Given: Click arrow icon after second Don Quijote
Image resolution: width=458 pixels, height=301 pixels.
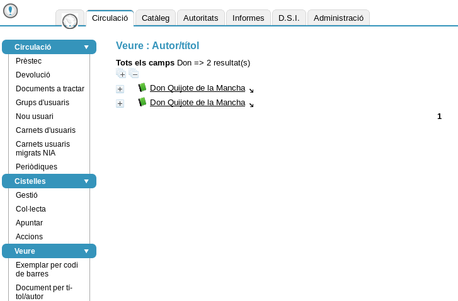Looking at the screenshot, I should coord(251,105).
